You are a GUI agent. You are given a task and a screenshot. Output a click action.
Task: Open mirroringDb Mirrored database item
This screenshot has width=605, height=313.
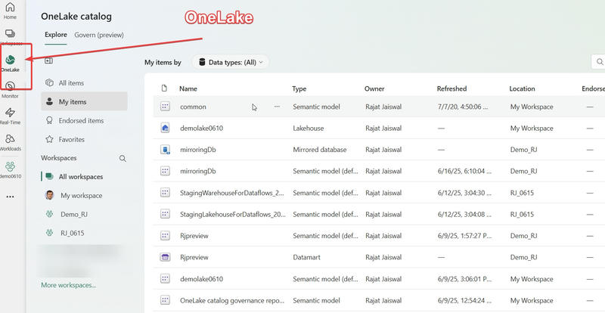[198, 150]
